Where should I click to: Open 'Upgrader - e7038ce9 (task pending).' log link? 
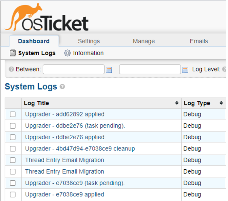pos(75,183)
